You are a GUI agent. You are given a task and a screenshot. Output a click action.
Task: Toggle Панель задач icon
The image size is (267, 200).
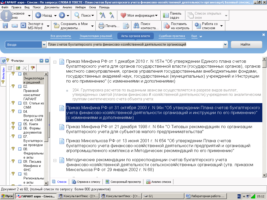(x=166, y=15)
